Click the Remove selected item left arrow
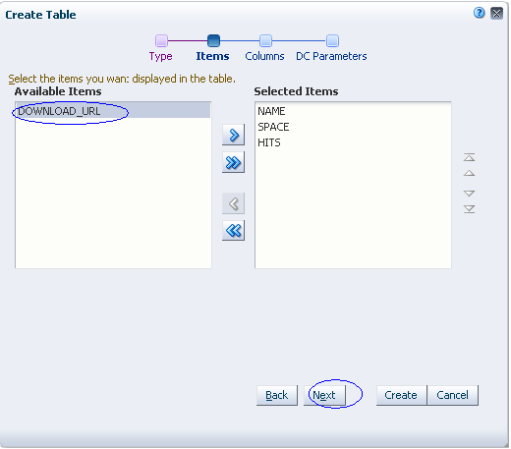The height and width of the screenshot is (449, 511). coord(233,203)
